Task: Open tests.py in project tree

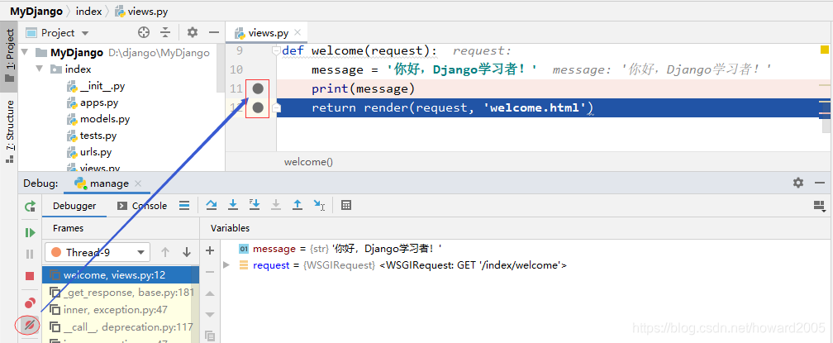Action: [x=92, y=136]
